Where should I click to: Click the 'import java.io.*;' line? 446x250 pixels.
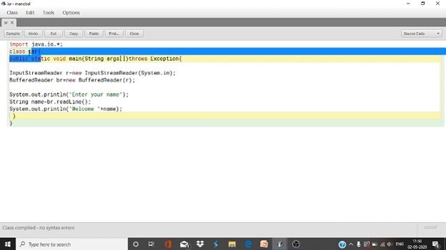click(36, 44)
